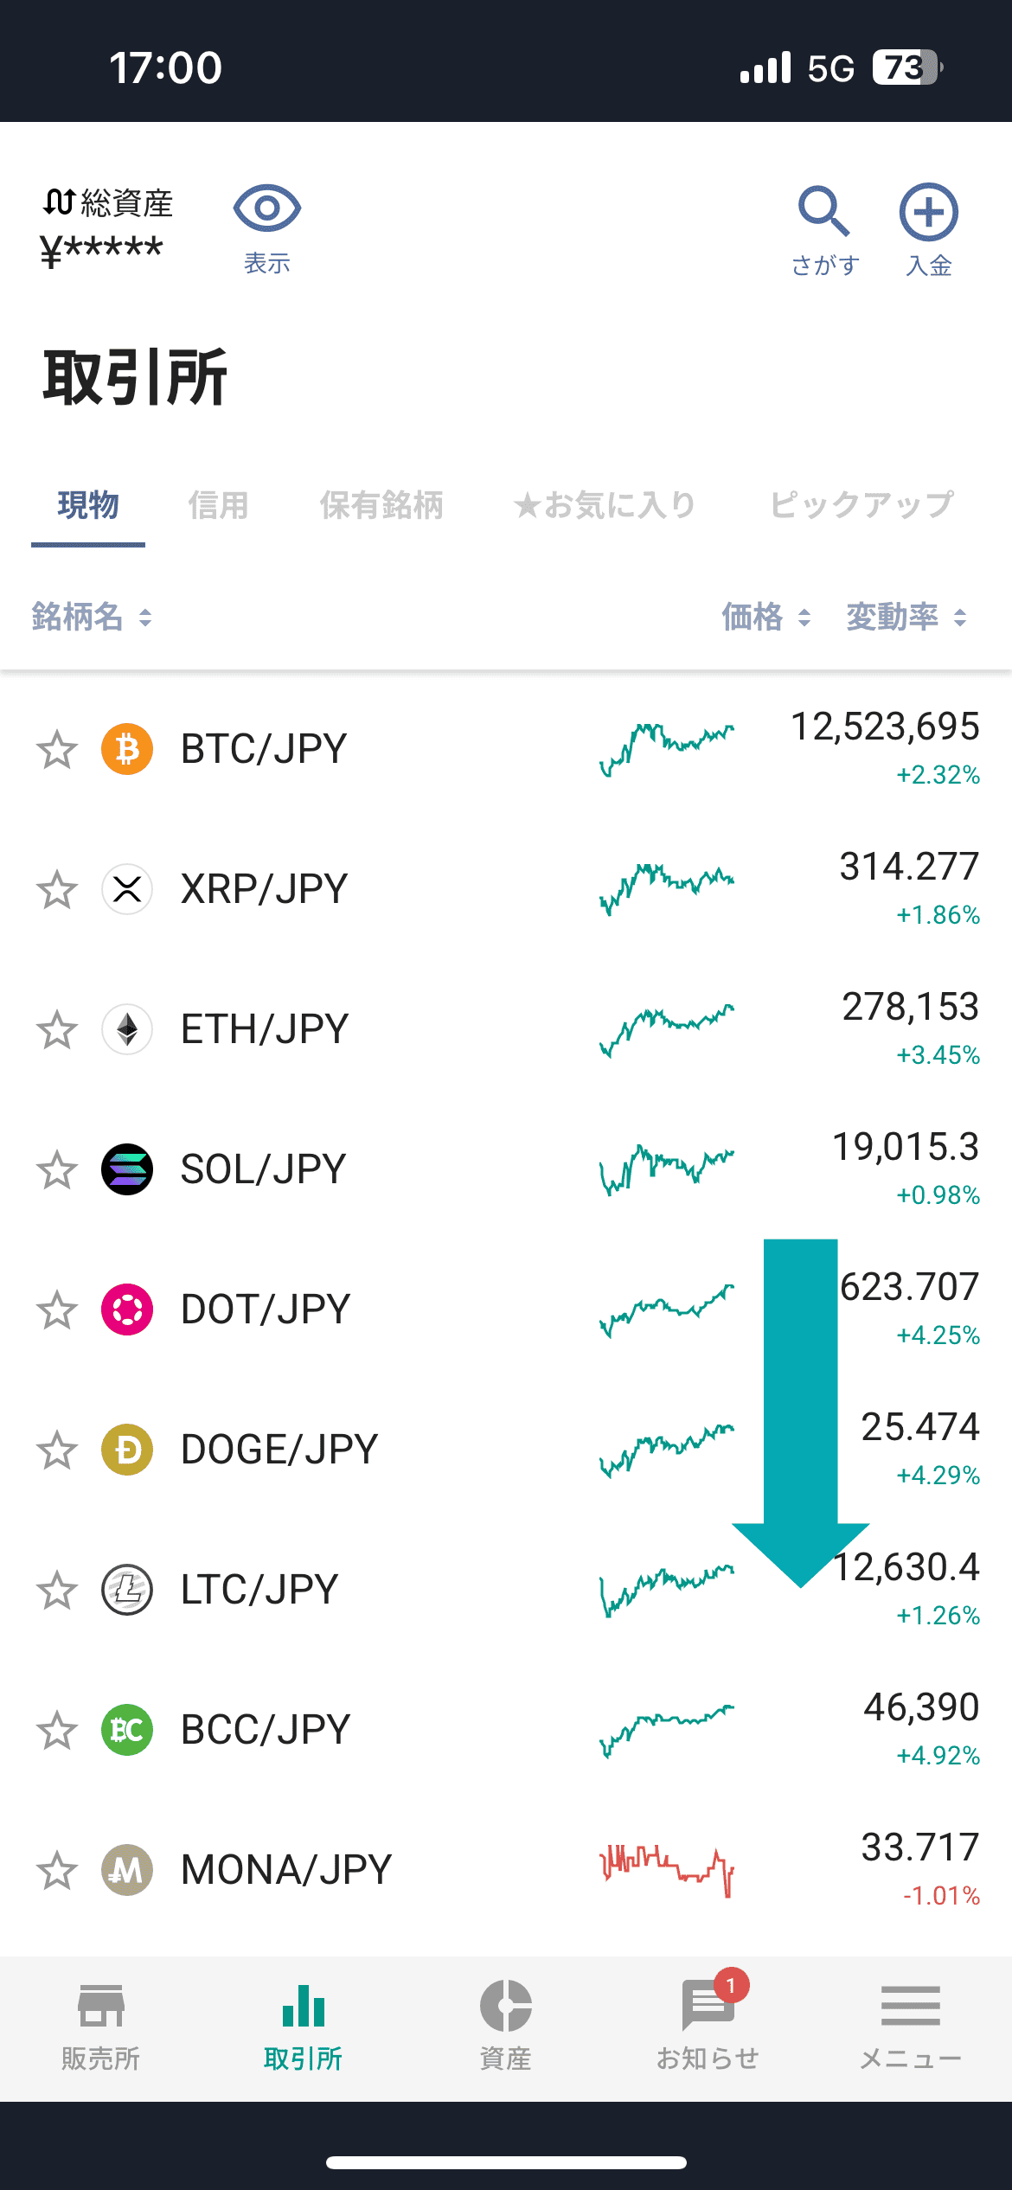
Task: Open the XRP/JPY trading pair
Action: click(x=264, y=889)
